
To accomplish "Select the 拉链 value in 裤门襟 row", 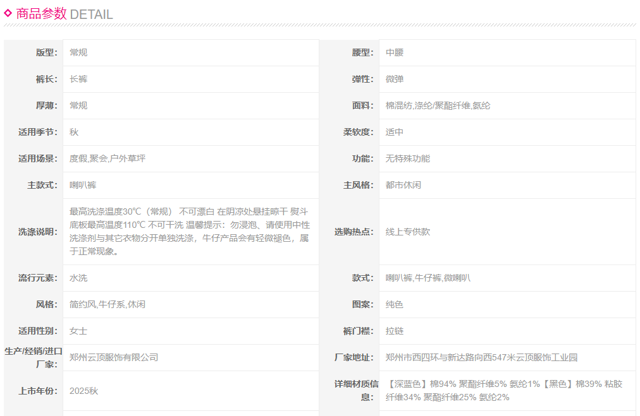I will pos(395,331).
